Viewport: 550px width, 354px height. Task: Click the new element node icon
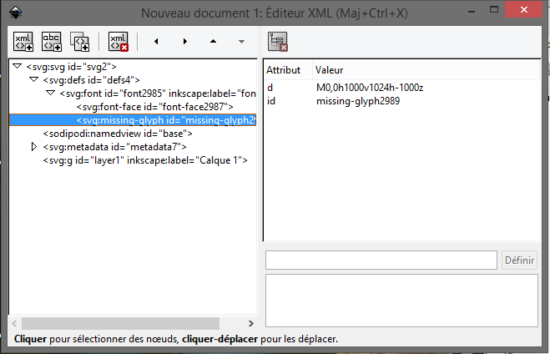[23, 41]
